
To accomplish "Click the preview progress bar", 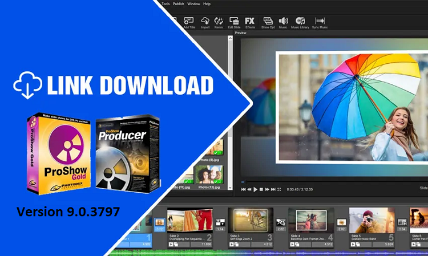I will click(334, 181).
